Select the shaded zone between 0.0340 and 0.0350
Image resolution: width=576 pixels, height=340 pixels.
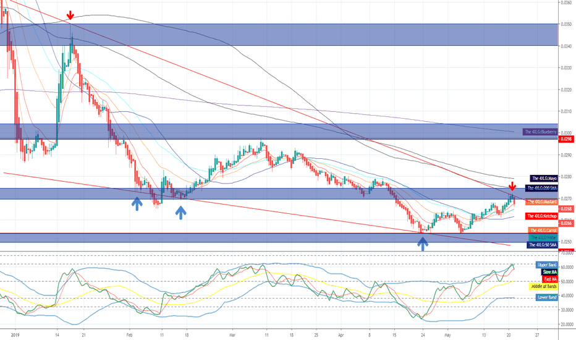[x=279, y=35]
